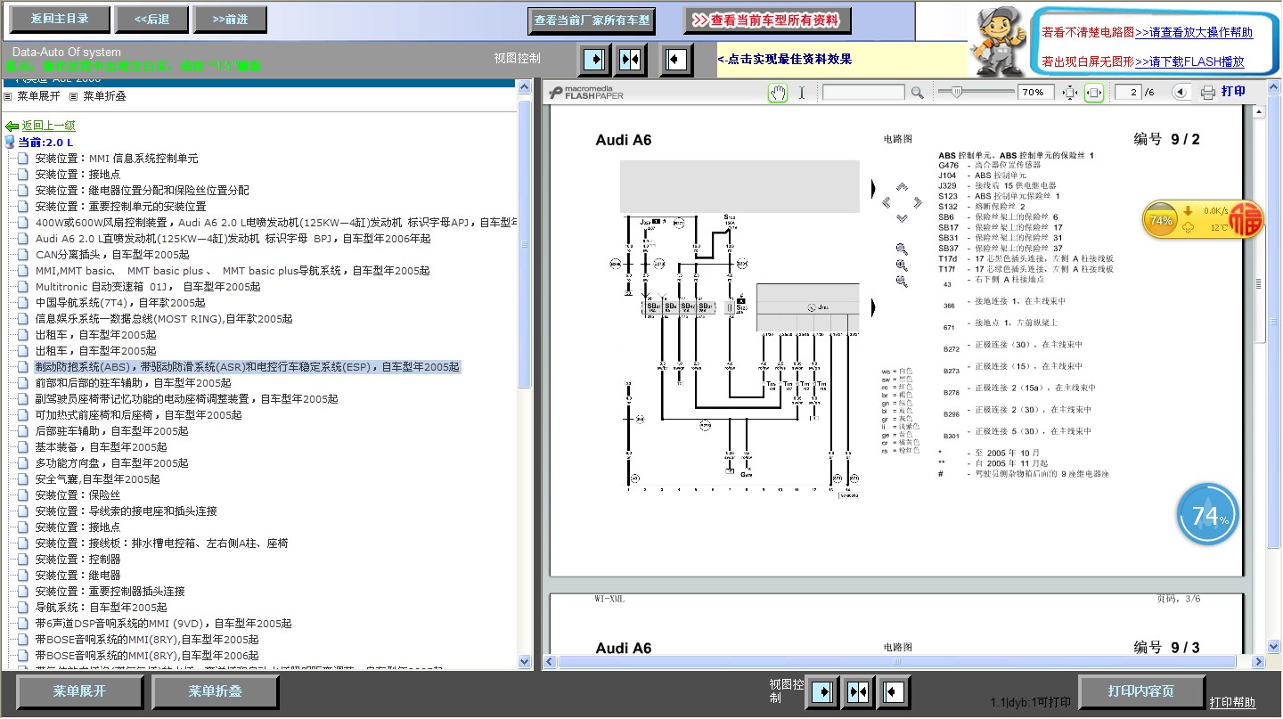
Task: Click the 编号 9 / 2 text on the diagram page
Action: (1167, 140)
